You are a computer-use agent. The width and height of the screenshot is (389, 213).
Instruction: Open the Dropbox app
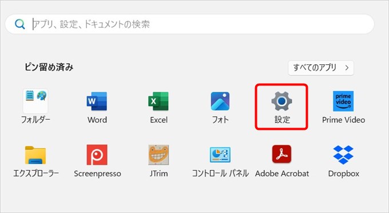tap(343, 161)
